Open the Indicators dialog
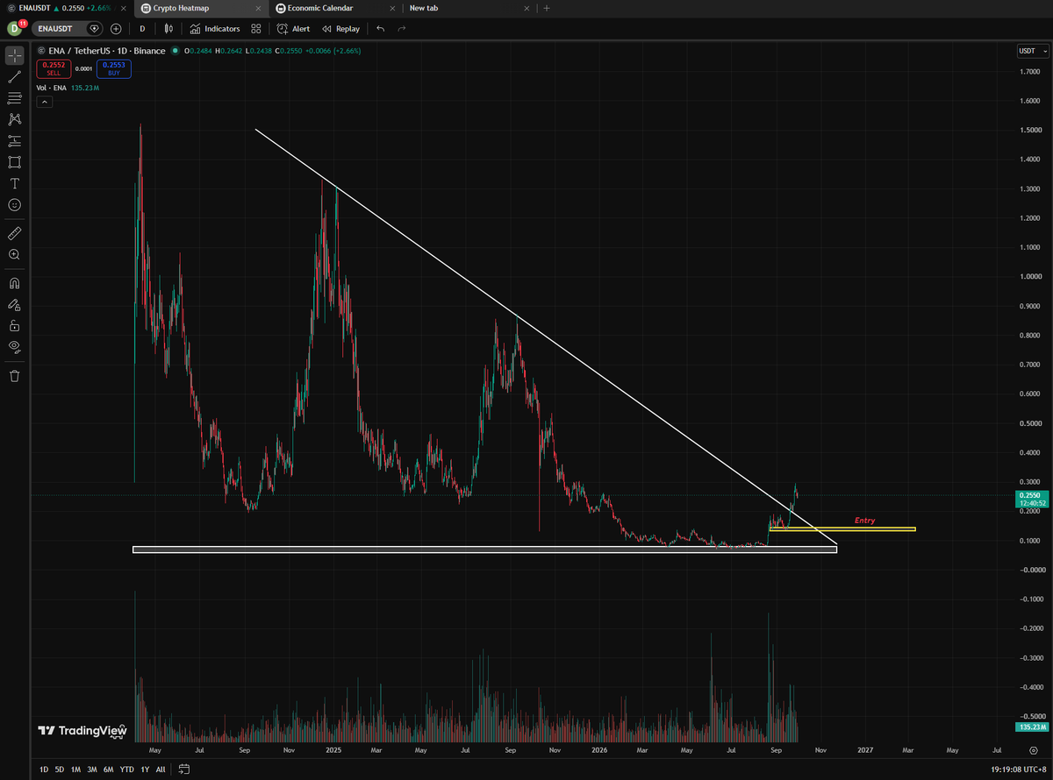Image resolution: width=1053 pixels, height=780 pixels. point(215,29)
